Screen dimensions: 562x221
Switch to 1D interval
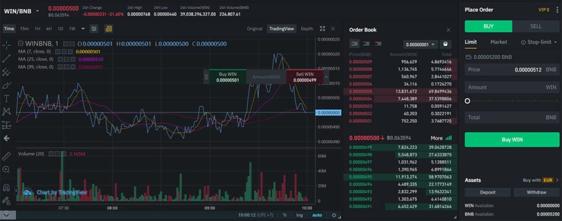60,29
